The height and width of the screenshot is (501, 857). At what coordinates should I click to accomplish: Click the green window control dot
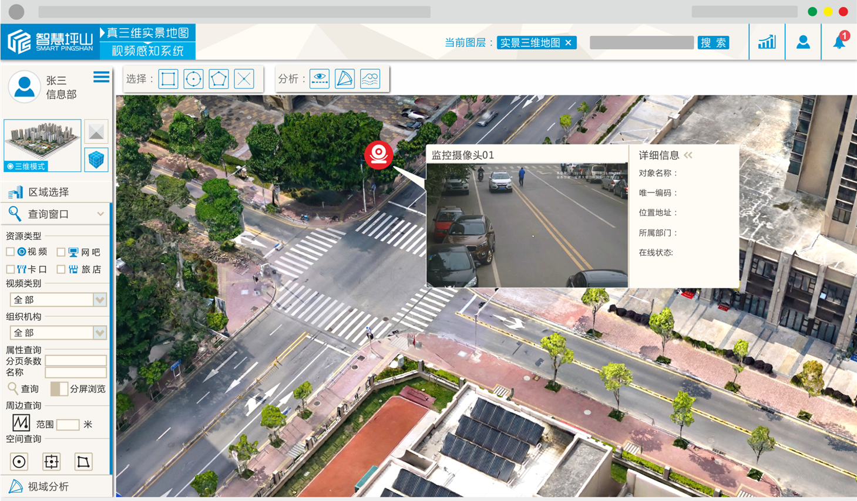coord(812,12)
